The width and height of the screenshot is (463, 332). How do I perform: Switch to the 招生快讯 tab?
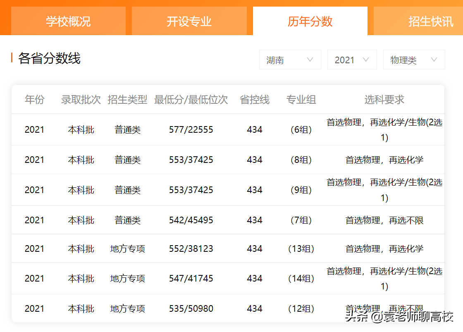pyautogui.click(x=430, y=21)
